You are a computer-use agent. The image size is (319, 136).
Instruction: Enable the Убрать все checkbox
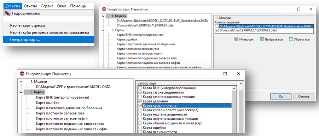pos(291,39)
